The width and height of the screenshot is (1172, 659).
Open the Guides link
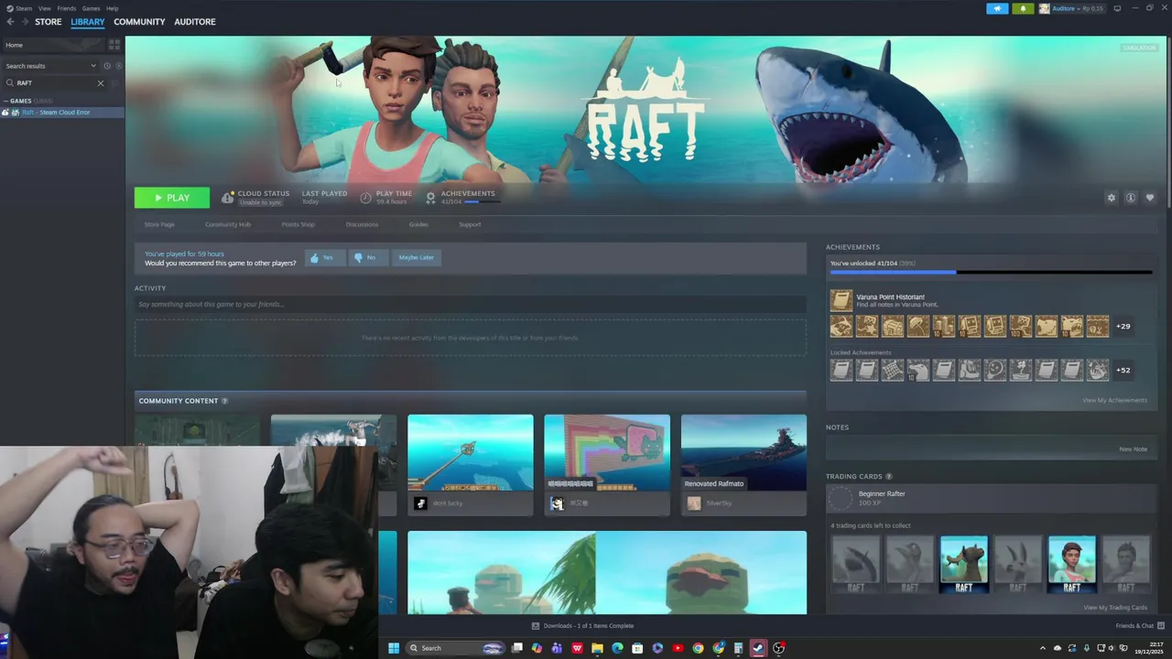[418, 224]
